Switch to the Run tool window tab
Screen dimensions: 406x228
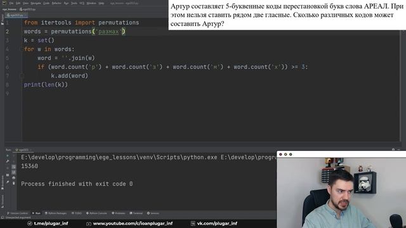coord(36,213)
